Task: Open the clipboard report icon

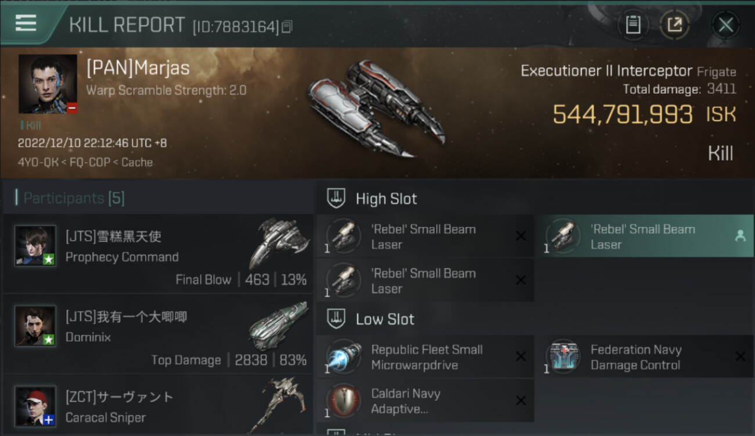Action: tap(633, 25)
